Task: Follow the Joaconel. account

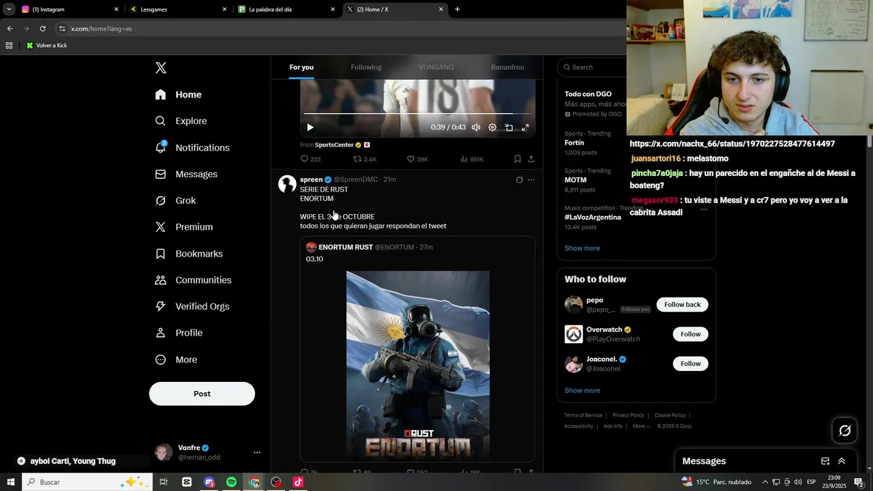Action: point(690,363)
